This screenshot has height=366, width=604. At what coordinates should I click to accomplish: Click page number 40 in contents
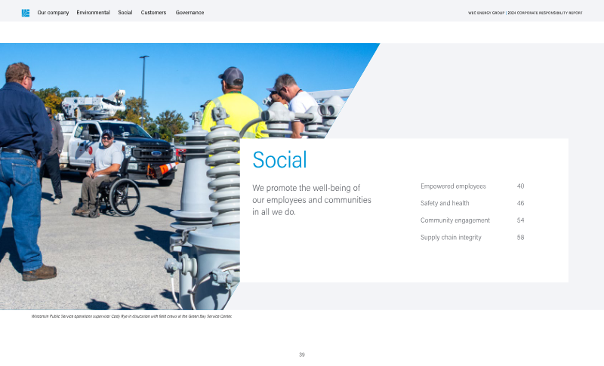click(x=520, y=186)
